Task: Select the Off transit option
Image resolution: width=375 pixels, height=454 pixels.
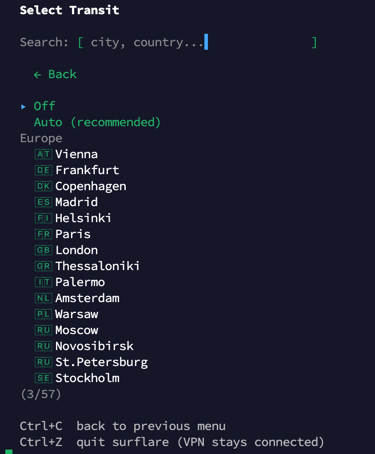Action: point(44,106)
